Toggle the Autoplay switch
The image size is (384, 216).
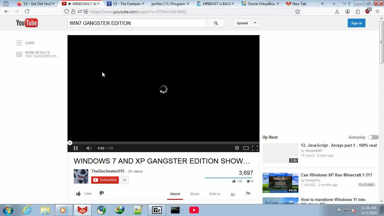pyautogui.click(x=373, y=137)
